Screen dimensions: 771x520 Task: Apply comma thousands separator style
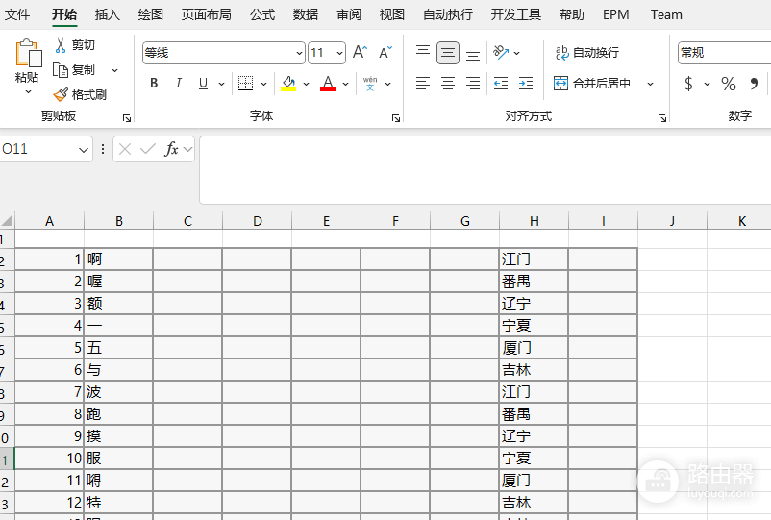click(754, 84)
